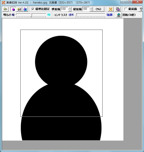The height and width of the screenshot is (152, 144).
Task: Decrease 縦拡縮 value with down arrow
Action: (91, 10)
